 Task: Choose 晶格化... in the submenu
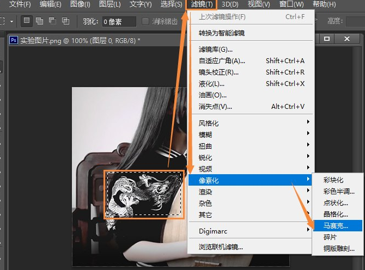(x=338, y=214)
